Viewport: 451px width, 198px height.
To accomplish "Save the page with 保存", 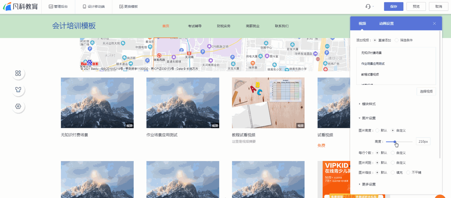I will tap(394, 6).
